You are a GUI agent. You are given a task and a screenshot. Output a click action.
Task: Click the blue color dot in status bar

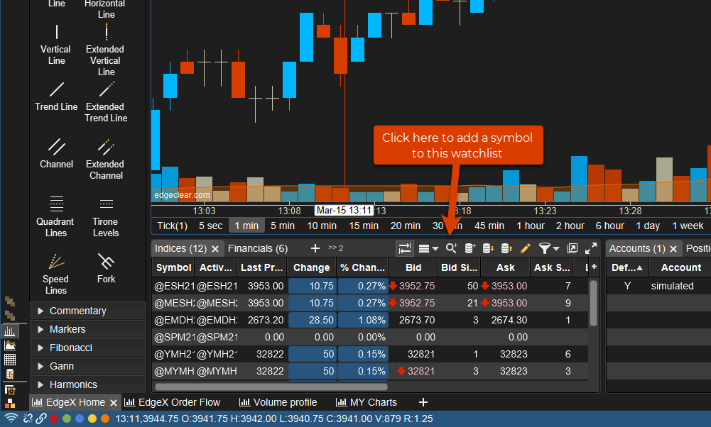[80, 418]
